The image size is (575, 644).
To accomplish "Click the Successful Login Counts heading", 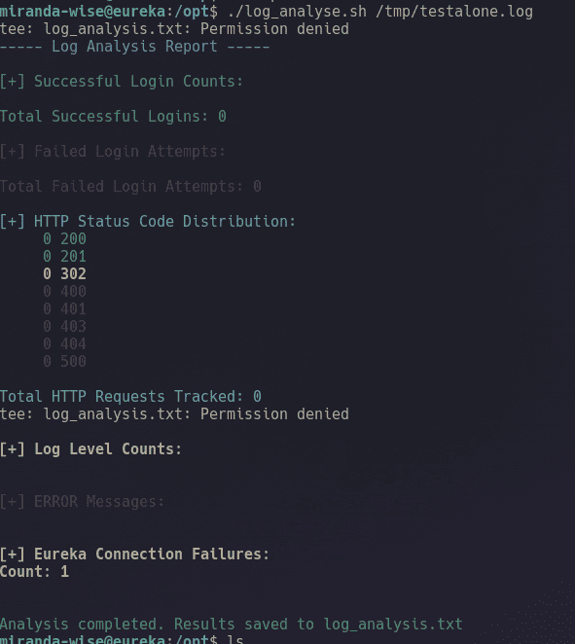I will tap(122, 82).
